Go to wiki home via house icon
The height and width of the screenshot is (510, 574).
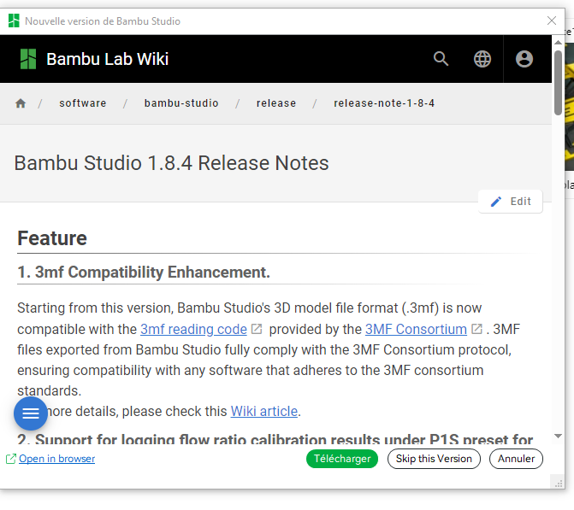point(21,103)
